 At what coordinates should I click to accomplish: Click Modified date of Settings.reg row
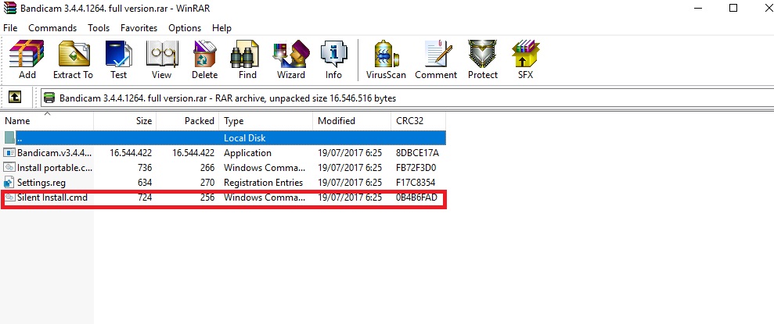click(350, 182)
